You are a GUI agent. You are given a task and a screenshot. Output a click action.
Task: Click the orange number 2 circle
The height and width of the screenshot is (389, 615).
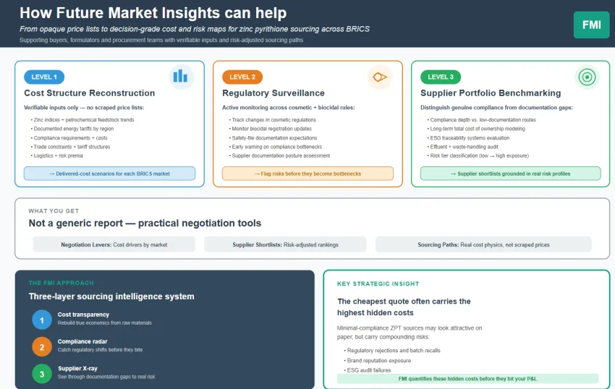click(x=42, y=346)
